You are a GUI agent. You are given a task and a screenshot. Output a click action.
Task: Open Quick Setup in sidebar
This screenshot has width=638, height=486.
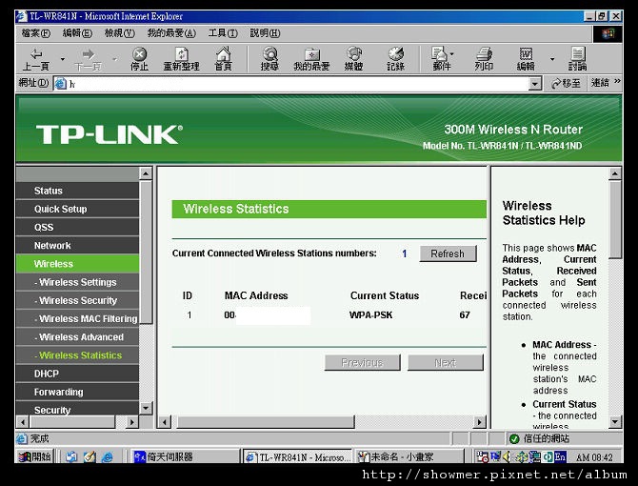[77, 209]
